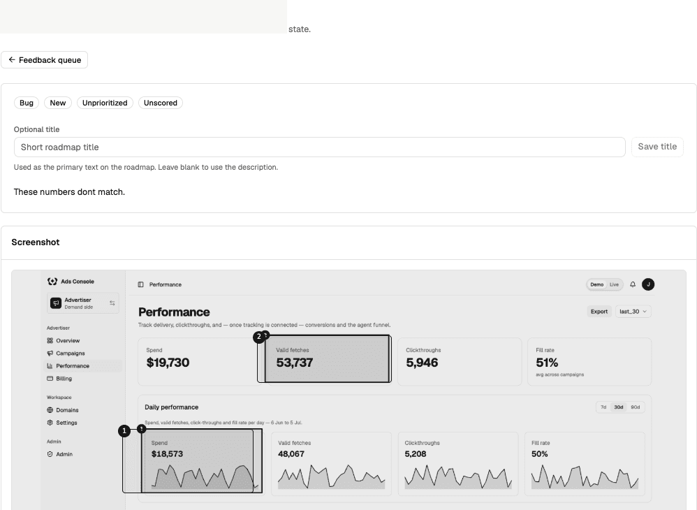Viewport: 697px width, 510px height.
Task: Open notifications bell
Action: (633, 284)
